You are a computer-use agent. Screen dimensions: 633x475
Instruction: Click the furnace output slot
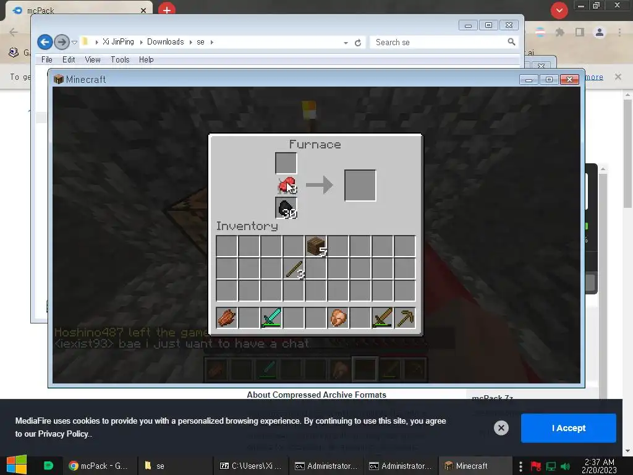[x=360, y=186]
